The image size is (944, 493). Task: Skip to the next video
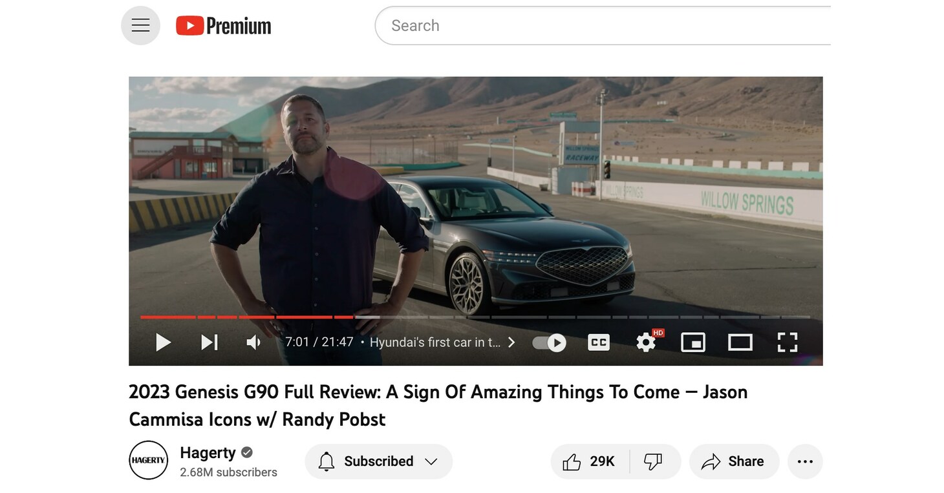click(x=209, y=342)
